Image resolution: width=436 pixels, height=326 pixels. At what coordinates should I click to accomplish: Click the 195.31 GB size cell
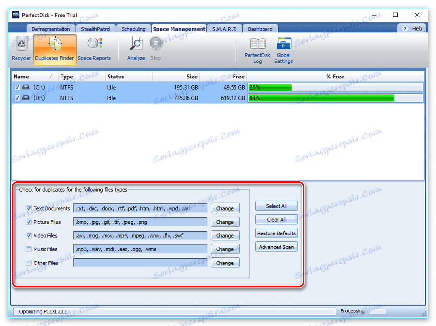pyautogui.click(x=186, y=87)
